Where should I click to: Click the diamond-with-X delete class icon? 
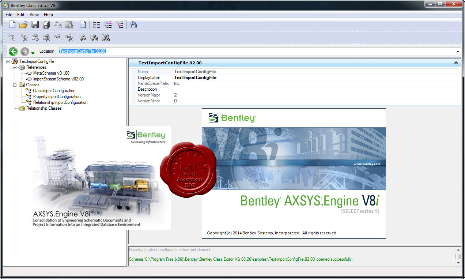coord(24,38)
